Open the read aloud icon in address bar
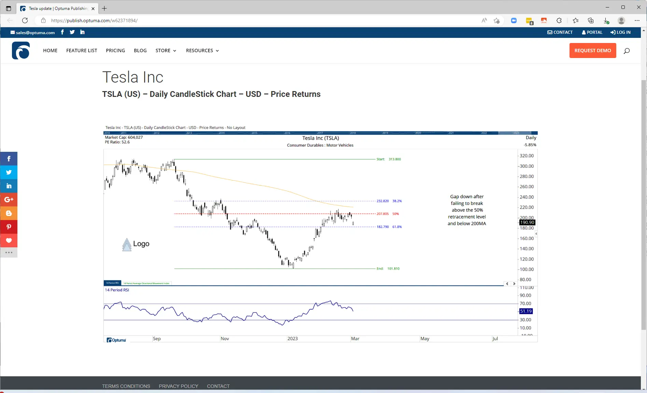 coord(484,20)
